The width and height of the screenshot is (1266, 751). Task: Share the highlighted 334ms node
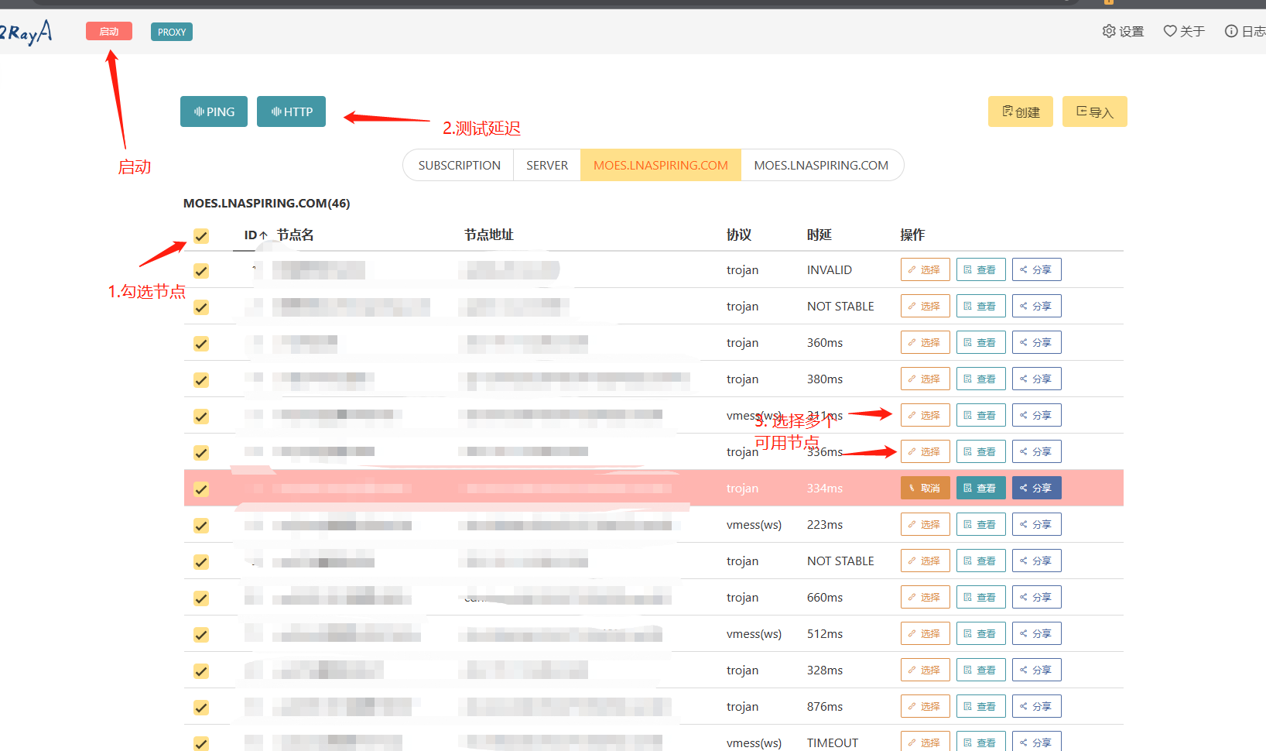tap(1036, 488)
